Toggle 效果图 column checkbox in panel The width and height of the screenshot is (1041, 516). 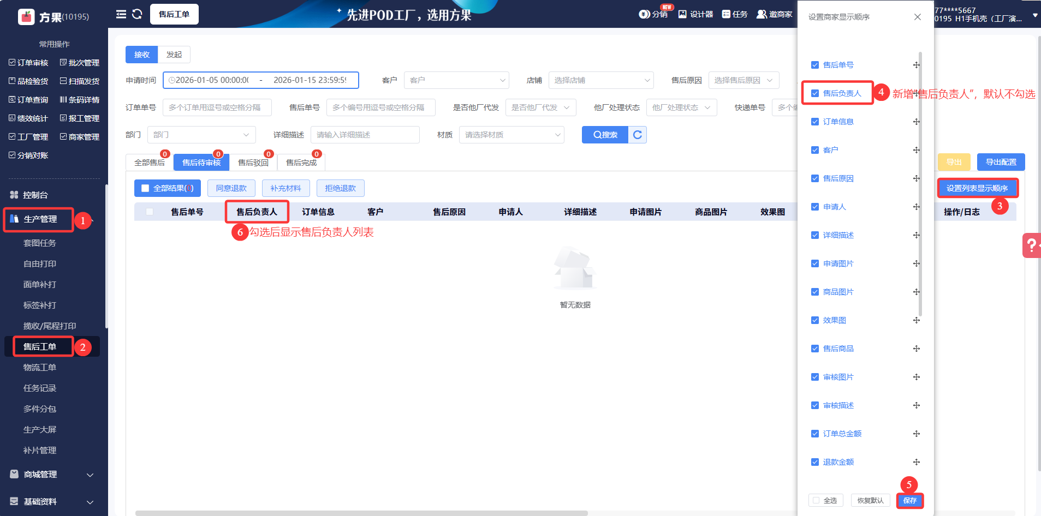(815, 320)
